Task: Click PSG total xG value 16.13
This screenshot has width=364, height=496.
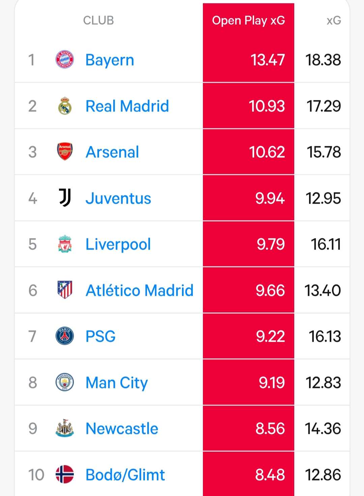Action: 325,337
